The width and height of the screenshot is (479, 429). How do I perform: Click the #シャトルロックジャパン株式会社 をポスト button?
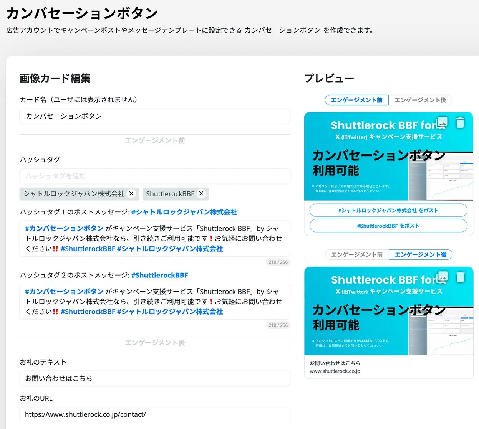[388, 210]
